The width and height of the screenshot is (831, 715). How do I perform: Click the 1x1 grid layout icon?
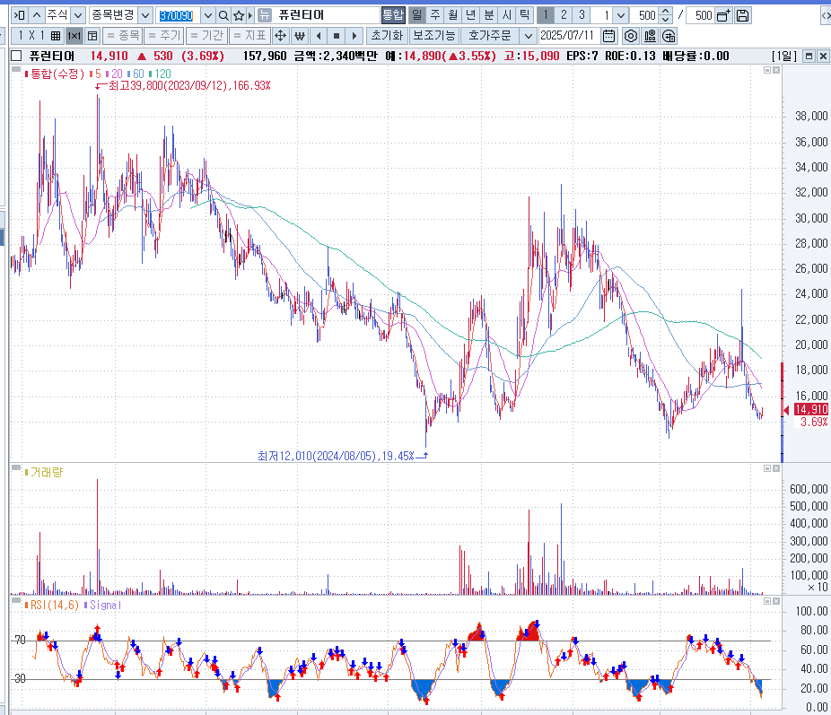click(x=74, y=36)
